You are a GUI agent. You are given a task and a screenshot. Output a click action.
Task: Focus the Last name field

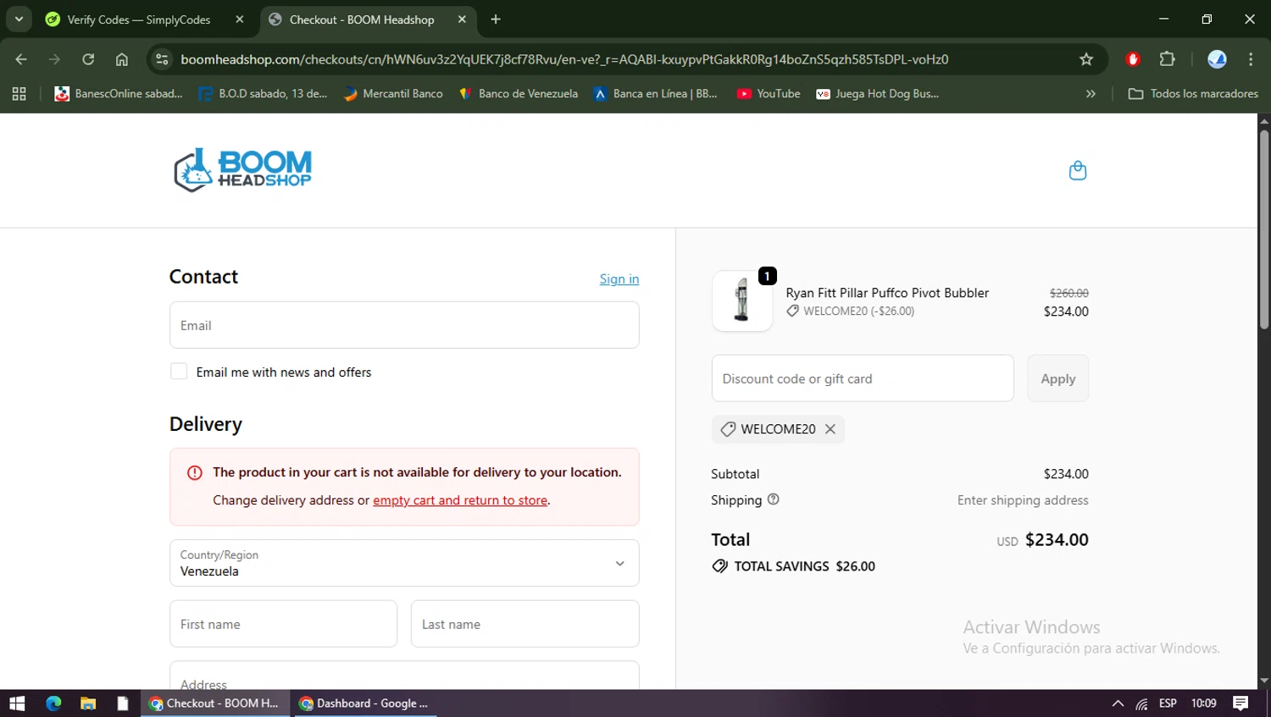click(x=524, y=624)
